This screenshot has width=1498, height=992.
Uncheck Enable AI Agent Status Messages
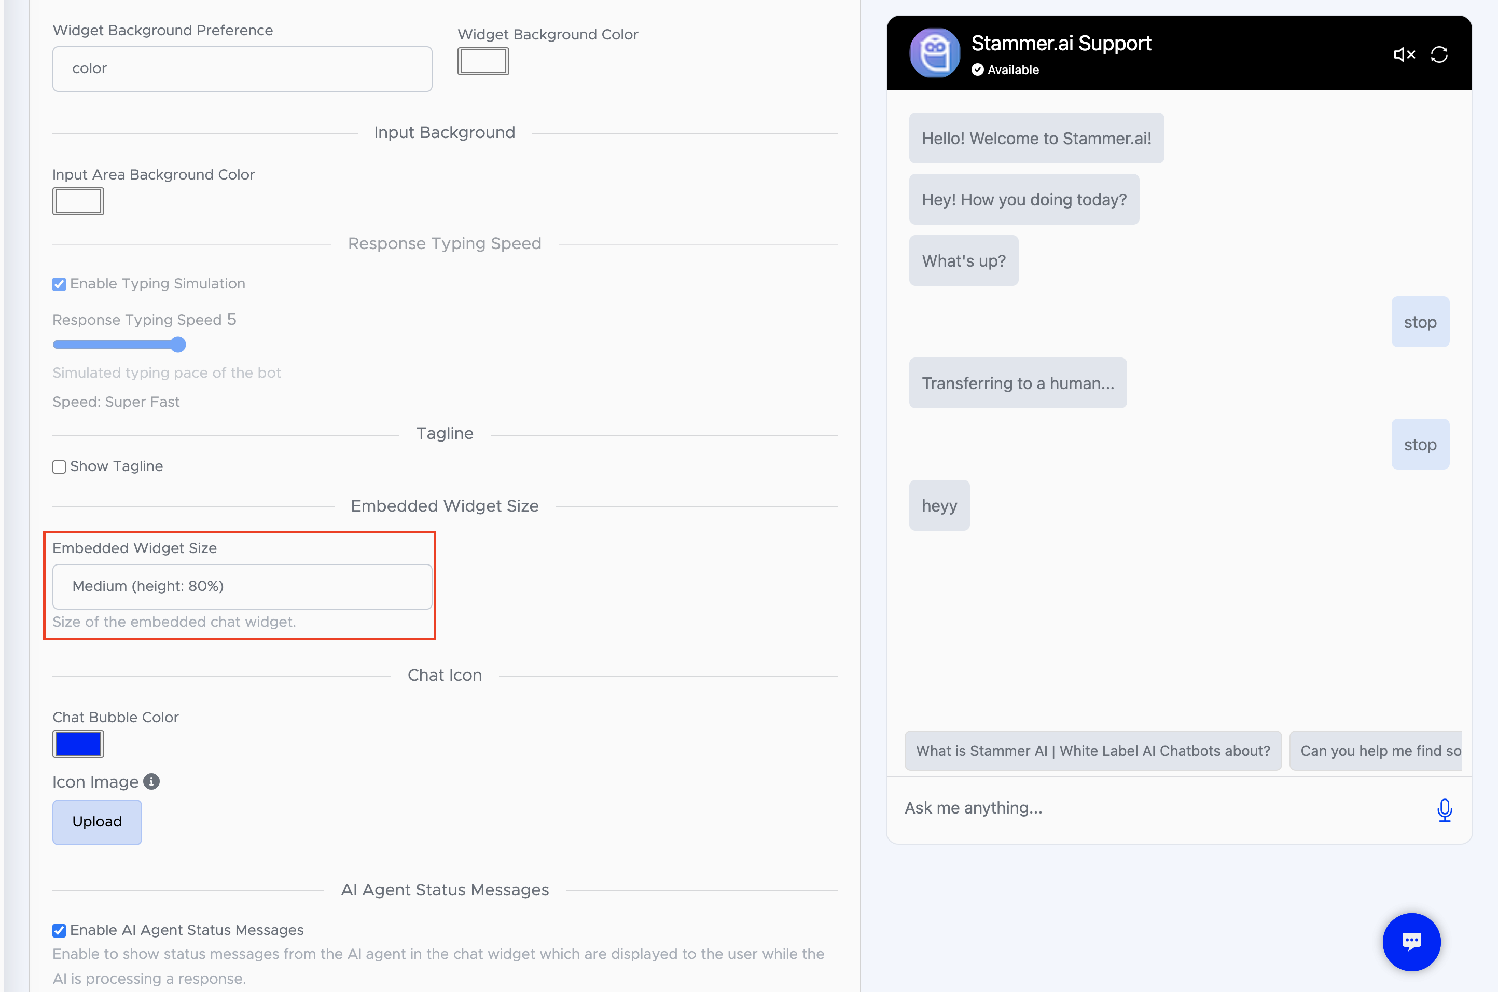point(59,931)
